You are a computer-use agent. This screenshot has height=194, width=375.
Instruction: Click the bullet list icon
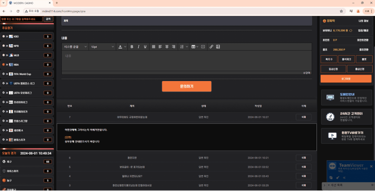click(x=182, y=47)
